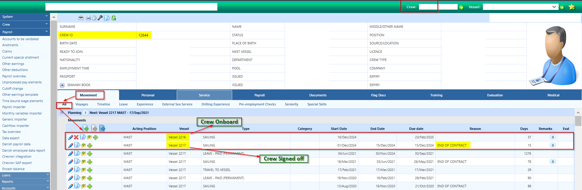Expand the Seaman Book row
Viewport: 582px width, 190px height.
point(62,85)
